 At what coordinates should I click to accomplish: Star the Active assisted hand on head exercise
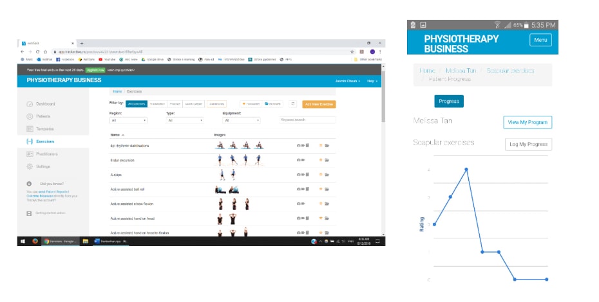pos(321,218)
